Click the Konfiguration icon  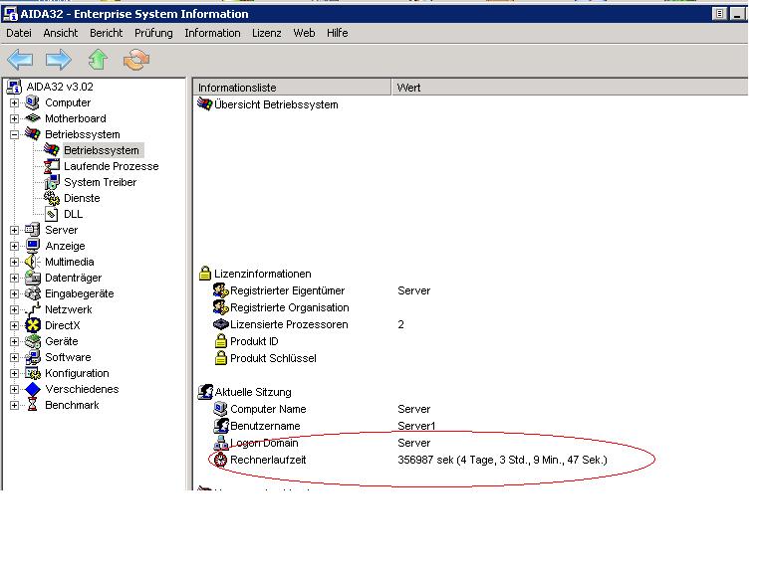(x=33, y=373)
